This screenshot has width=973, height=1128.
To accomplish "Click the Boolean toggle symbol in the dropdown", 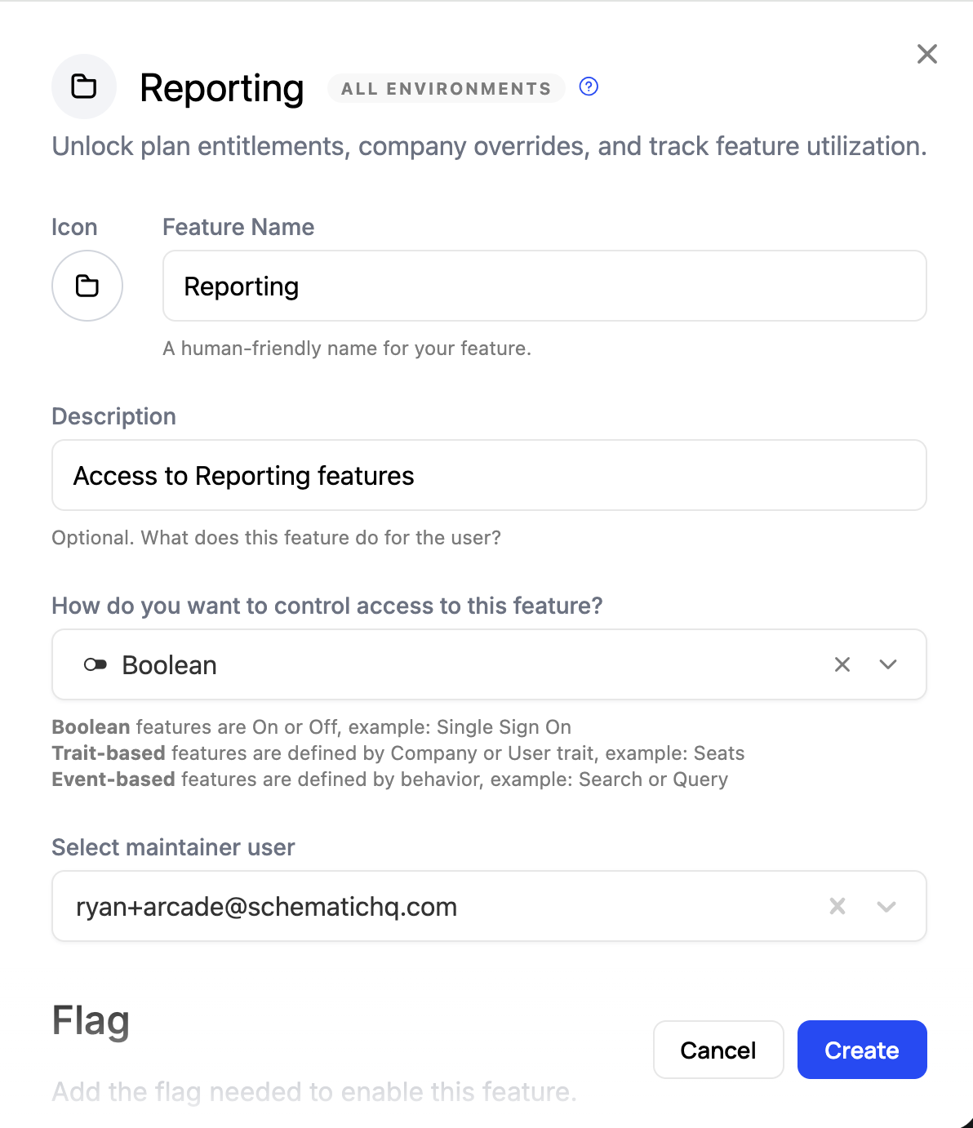I will [96, 664].
